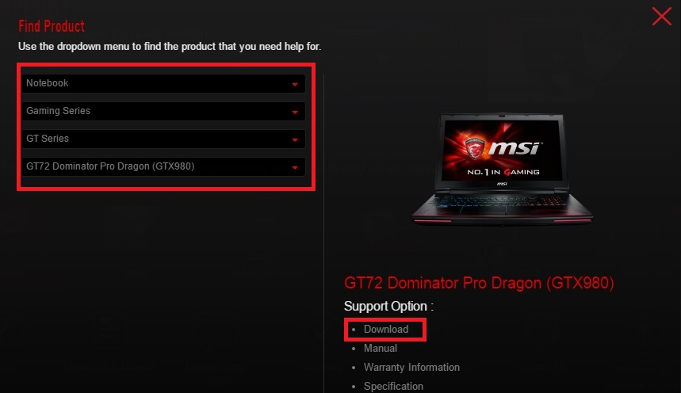Click the Support Option label

[388, 306]
